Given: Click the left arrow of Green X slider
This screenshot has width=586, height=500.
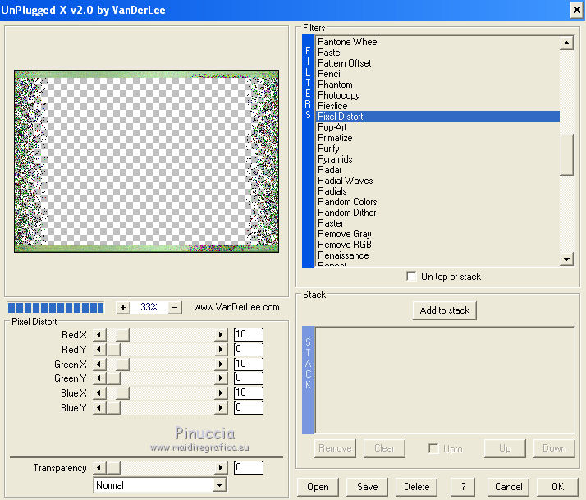Looking at the screenshot, I should point(99,364).
